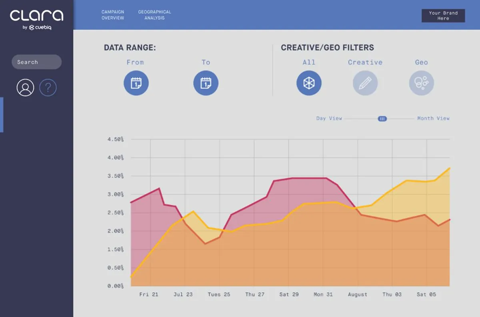480x317 pixels.
Task: Select the Creative filter pencil icon
Action: [x=365, y=83]
